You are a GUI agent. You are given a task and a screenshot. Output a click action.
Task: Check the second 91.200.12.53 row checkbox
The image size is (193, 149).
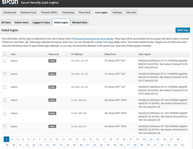click(5, 74)
